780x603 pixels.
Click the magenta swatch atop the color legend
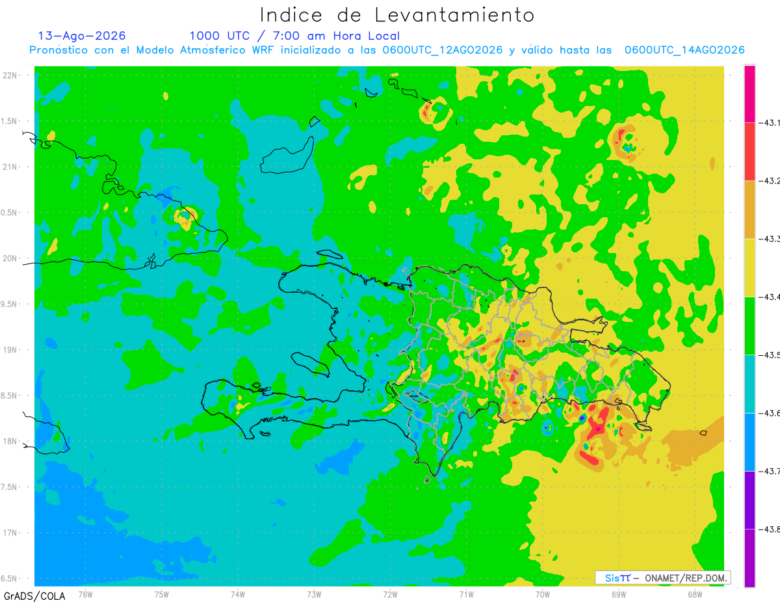pyautogui.click(x=749, y=94)
